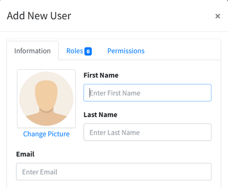Click the Email label
The image size is (228, 188).
25,154
